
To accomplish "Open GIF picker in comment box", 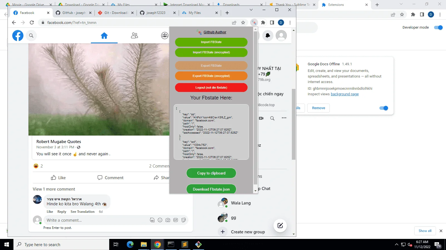I will pos(176,220).
